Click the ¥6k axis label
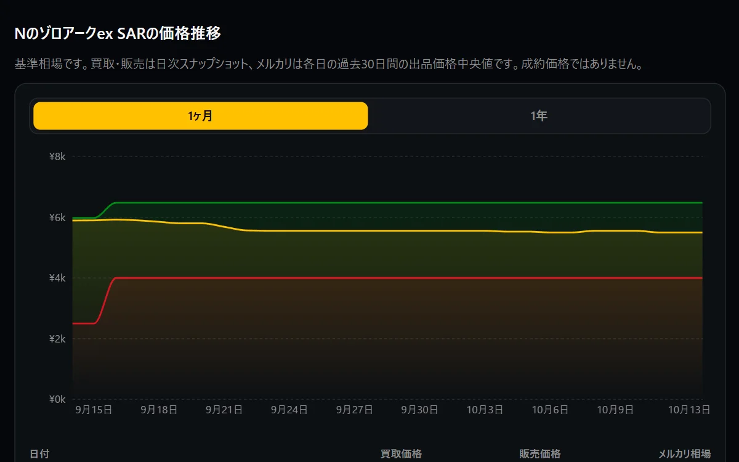The width and height of the screenshot is (739, 462). tap(57, 217)
